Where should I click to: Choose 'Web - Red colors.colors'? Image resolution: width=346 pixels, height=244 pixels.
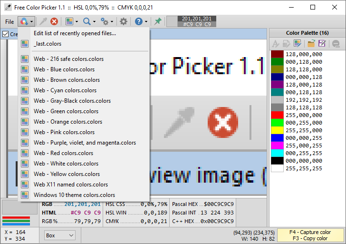tap(84, 153)
